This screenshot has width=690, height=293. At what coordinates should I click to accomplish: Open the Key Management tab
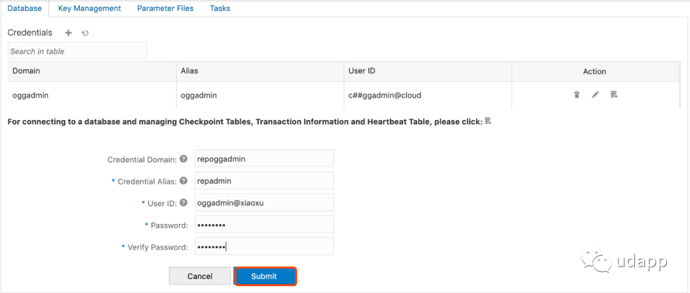tap(89, 8)
